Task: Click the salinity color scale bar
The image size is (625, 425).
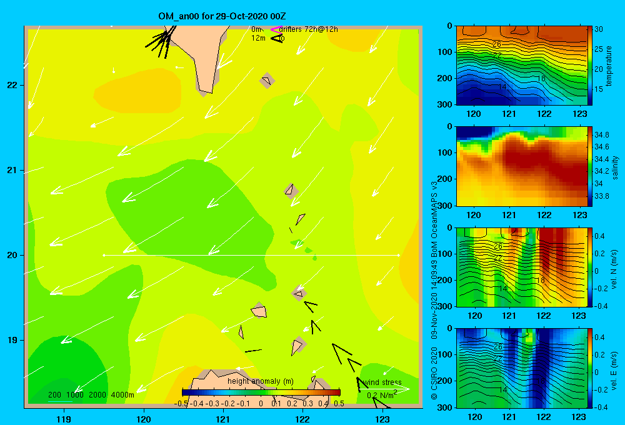Action: [x=590, y=166]
